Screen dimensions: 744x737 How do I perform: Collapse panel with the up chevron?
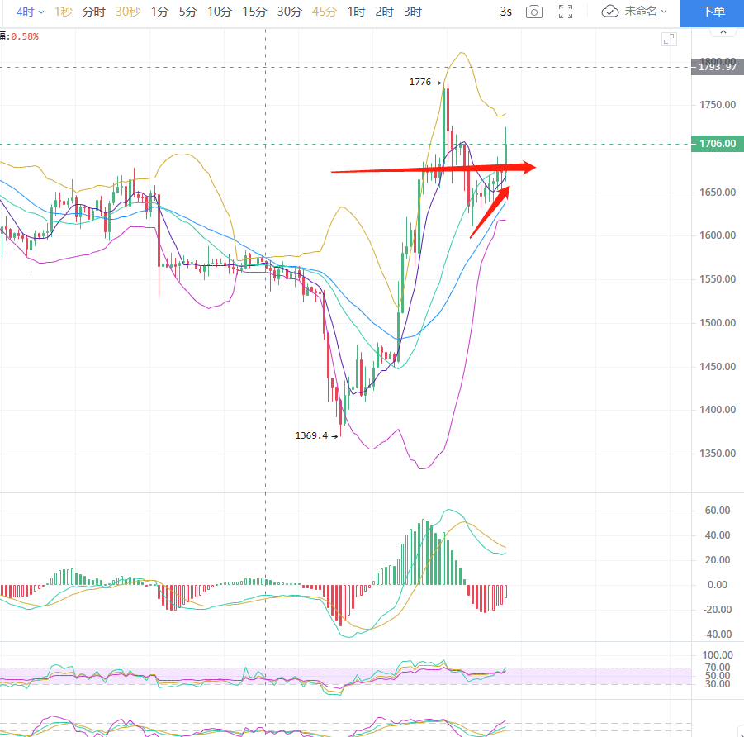(x=724, y=32)
